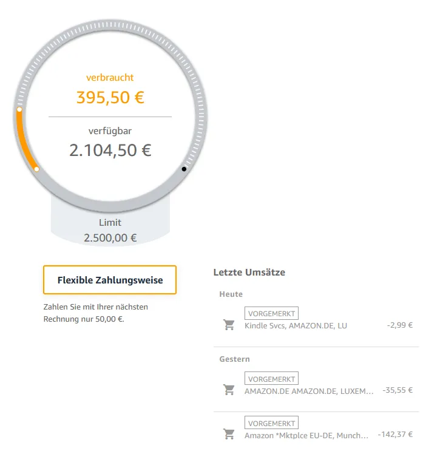Click the black dot on the gauge ring

[x=184, y=169]
